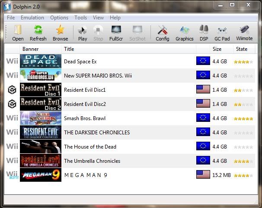Click the GameCube icon for Resident Evil Disc1
Viewport: 262px width, 208px height.
point(12,90)
